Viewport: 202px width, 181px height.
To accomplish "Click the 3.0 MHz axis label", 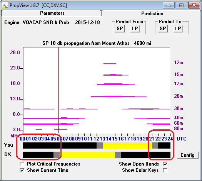I will point(16,130).
